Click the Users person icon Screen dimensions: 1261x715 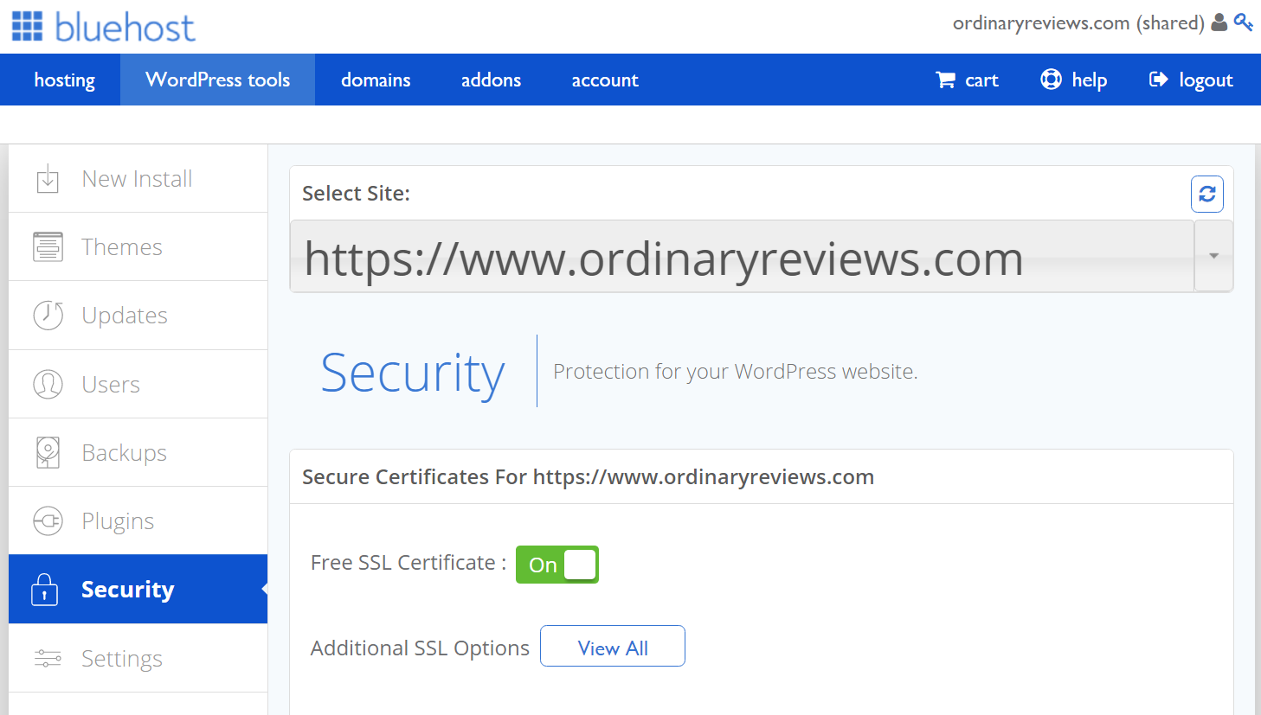(x=48, y=384)
